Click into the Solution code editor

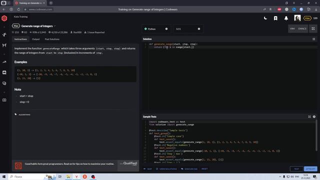tap(229, 76)
